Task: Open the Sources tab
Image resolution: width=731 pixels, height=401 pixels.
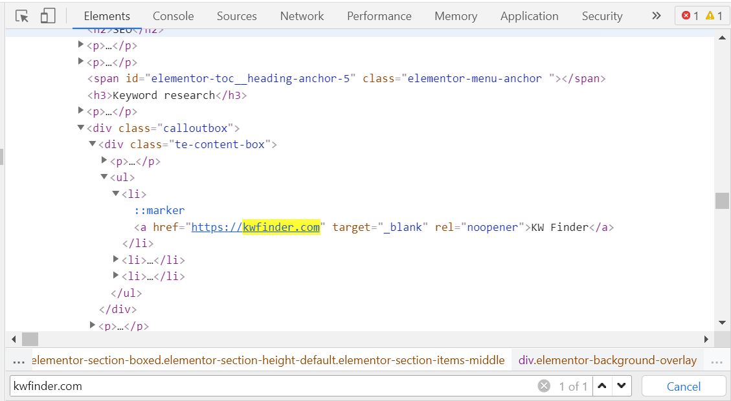Action: tap(236, 16)
